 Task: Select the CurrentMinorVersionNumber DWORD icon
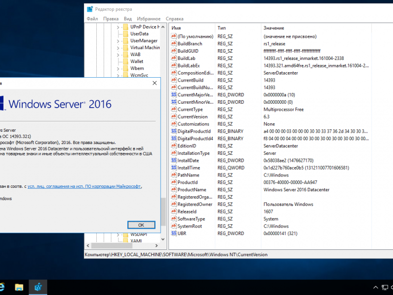pyautogui.click(x=174, y=102)
